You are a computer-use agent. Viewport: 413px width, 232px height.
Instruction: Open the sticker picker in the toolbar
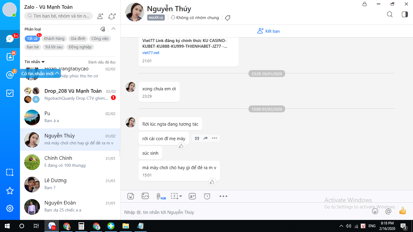pos(131,196)
